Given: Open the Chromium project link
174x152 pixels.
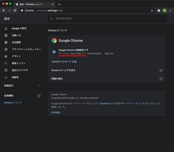Looking at the screenshot, I should point(105,103).
